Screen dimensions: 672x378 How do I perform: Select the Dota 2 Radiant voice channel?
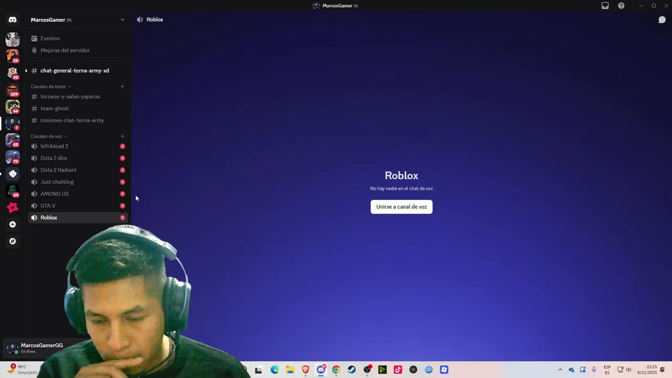click(78, 170)
